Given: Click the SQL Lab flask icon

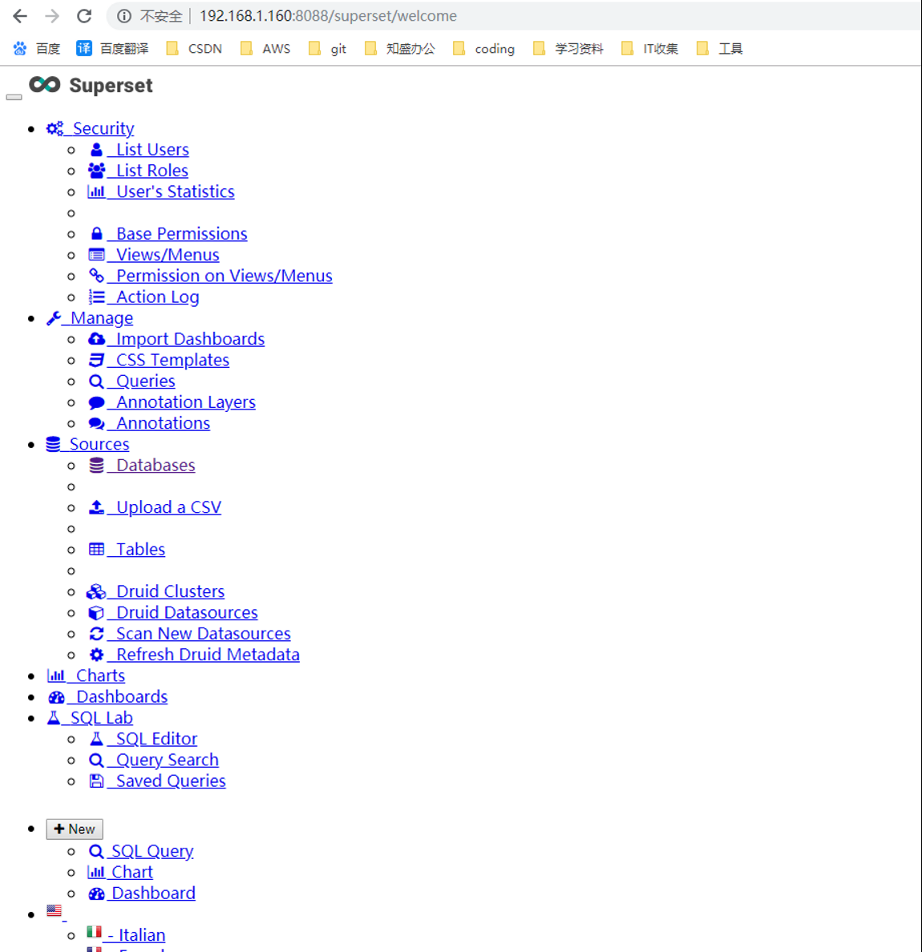Looking at the screenshot, I should tap(54, 718).
